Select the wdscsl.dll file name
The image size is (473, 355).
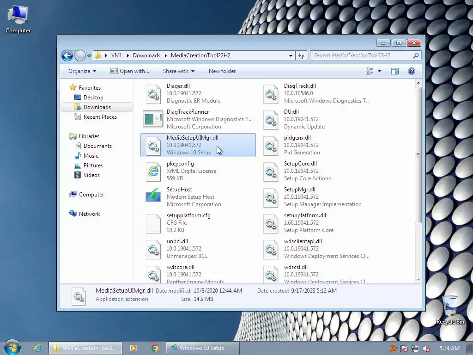(x=296, y=267)
